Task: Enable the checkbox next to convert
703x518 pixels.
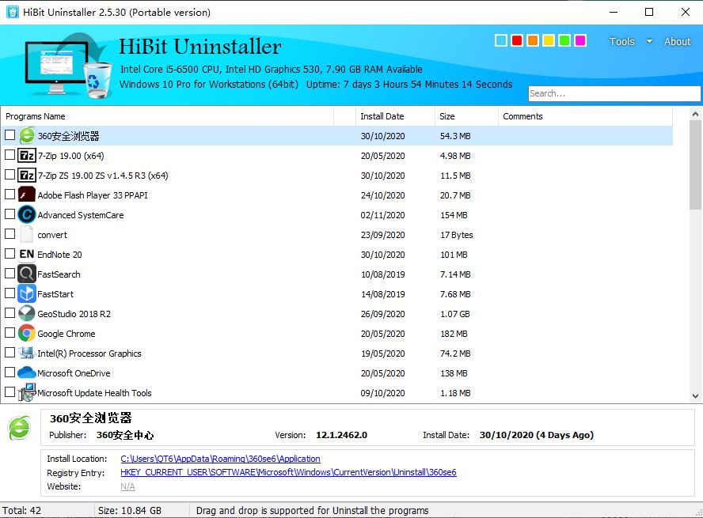Action: pyautogui.click(x=9, y=233)
